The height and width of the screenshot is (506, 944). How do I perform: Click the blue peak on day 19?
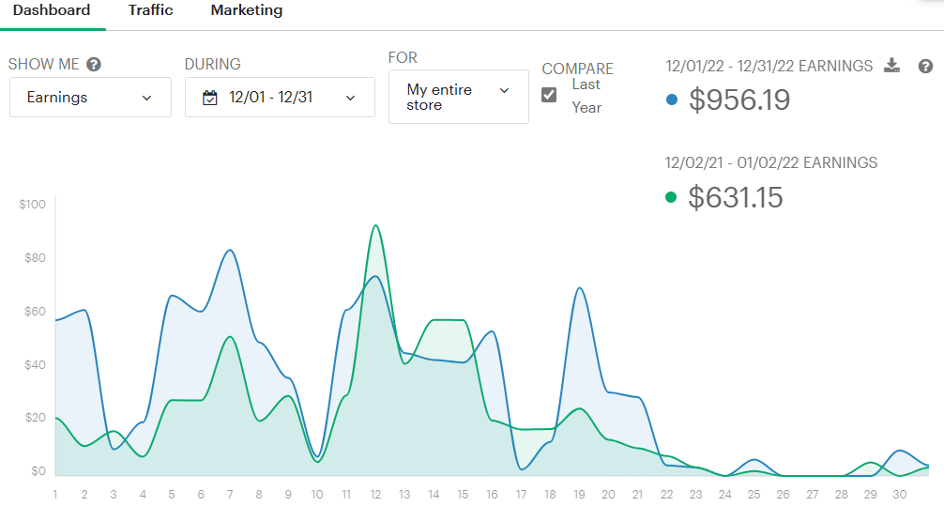click(x=580, y=288)
